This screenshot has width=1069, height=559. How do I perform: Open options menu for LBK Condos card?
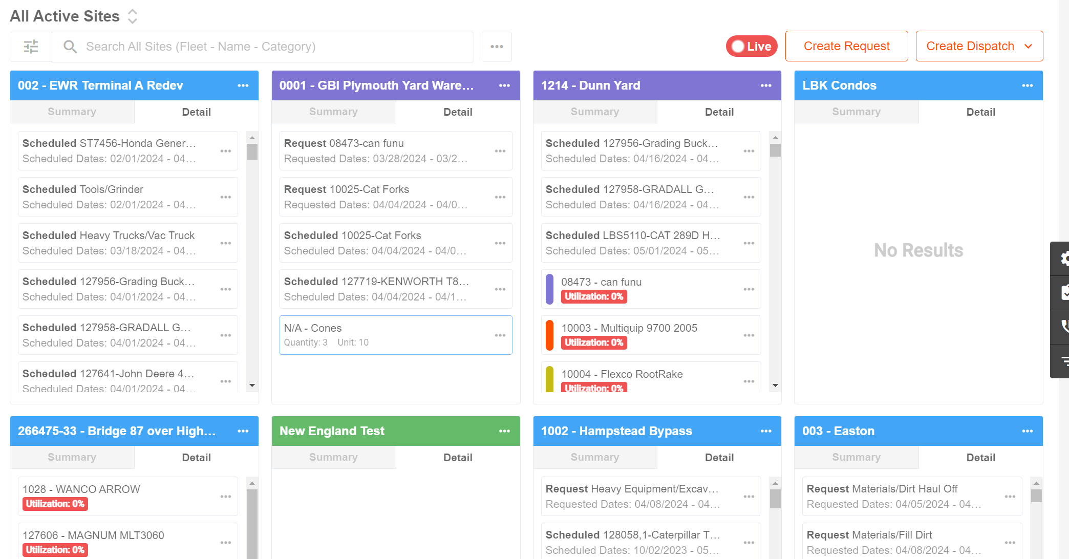click(1027, 85)
